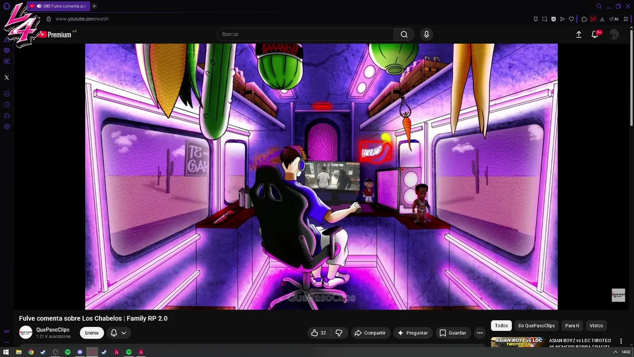Screen dimensions: 634x357
Task: Select the Para ti filter chip
Action: pyautogui.click(x=572, y=326)
